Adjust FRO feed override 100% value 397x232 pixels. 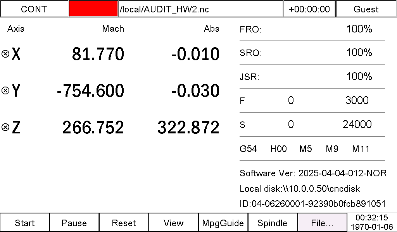(x=359, y=29)
